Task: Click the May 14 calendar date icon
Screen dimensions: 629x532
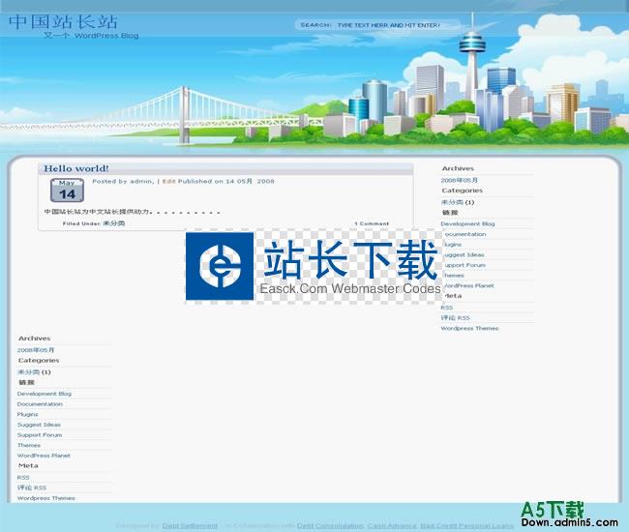Action: coord(67,191)
